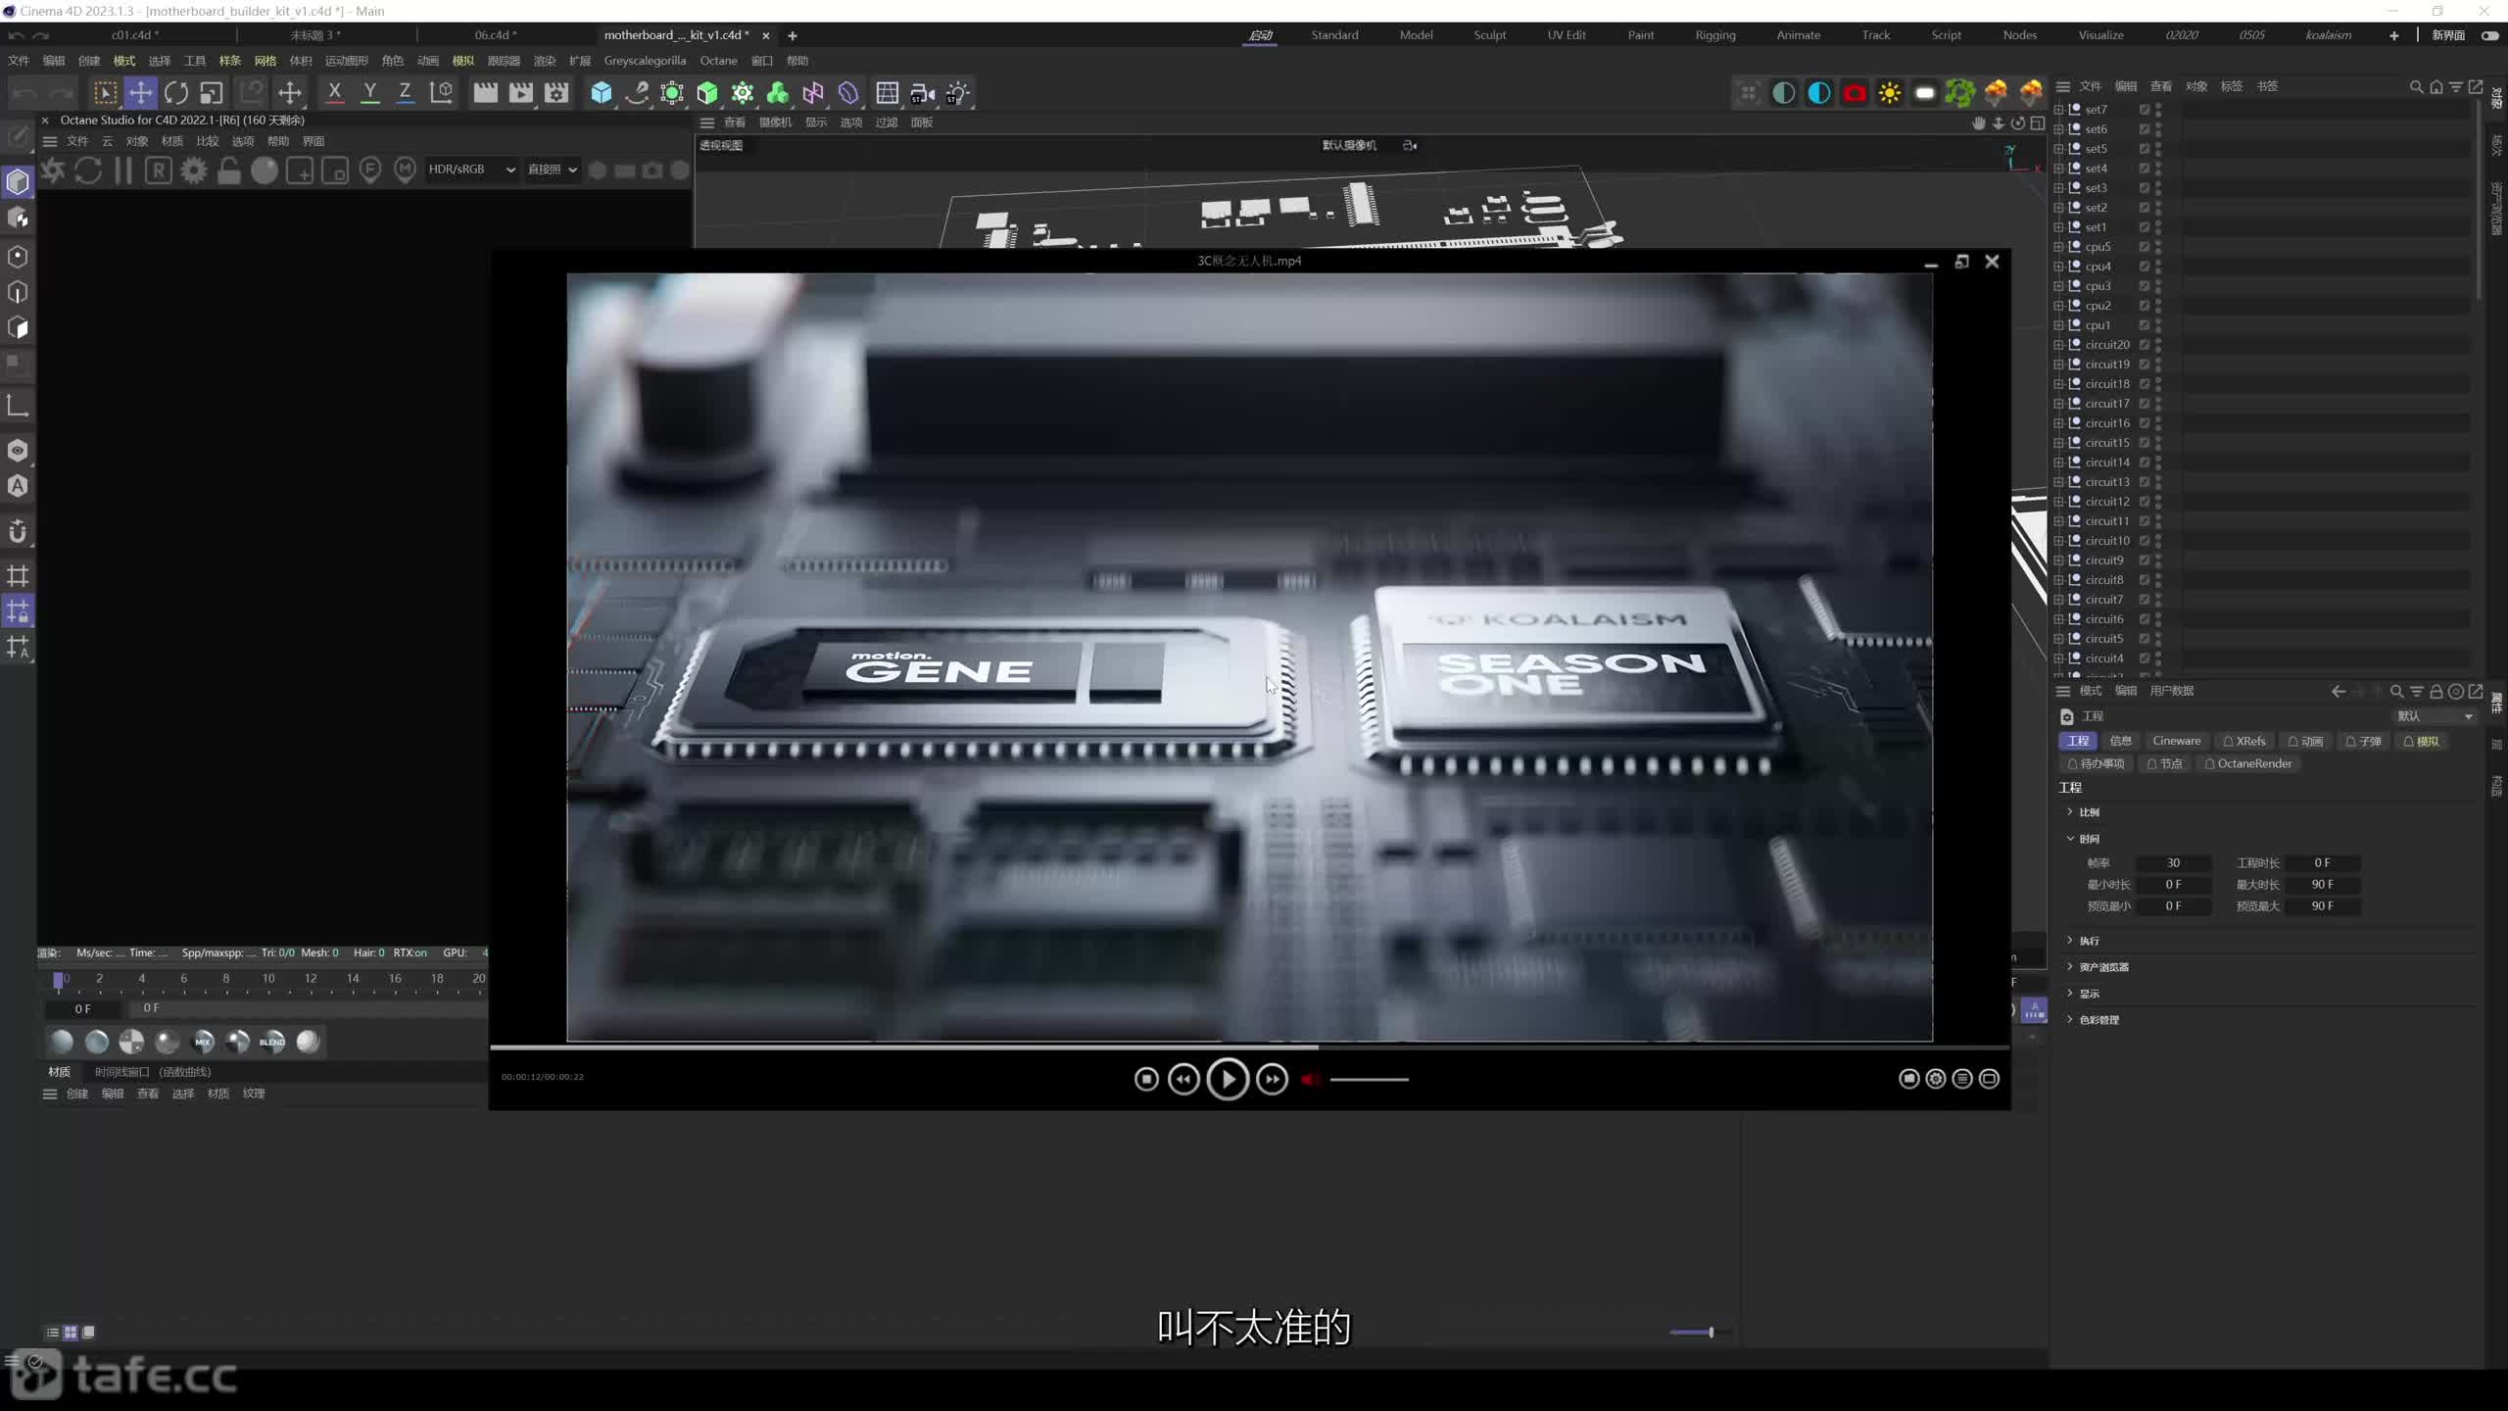Click the red Octane camera icon

(1855, 93)
